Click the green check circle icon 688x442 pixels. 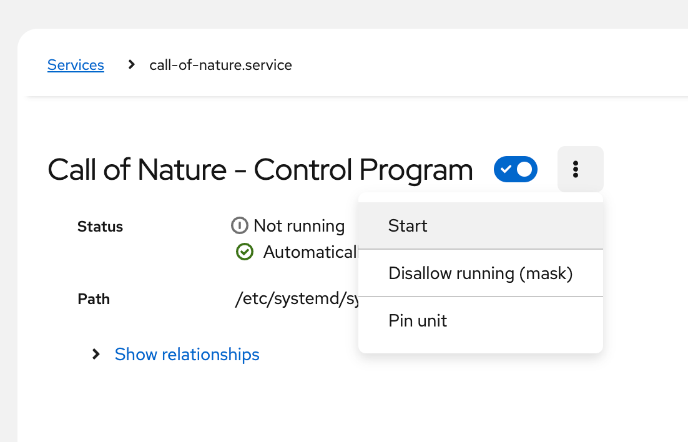(245, 252)
